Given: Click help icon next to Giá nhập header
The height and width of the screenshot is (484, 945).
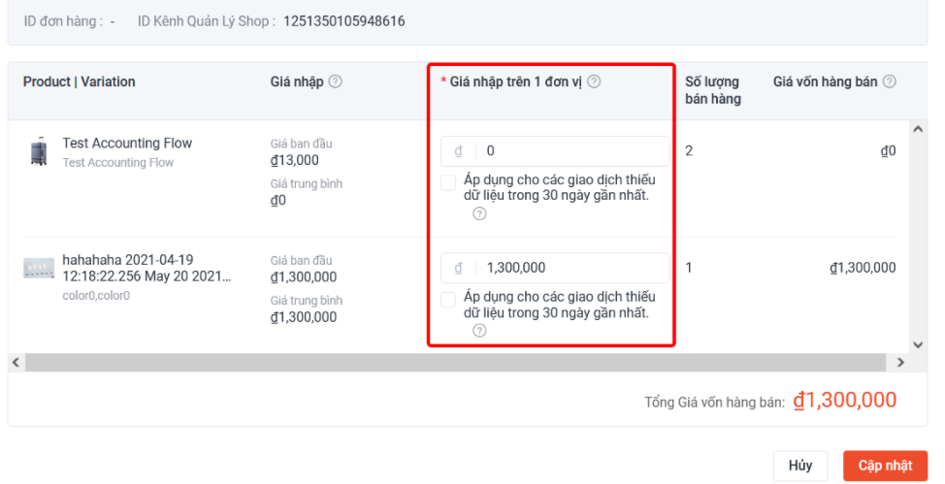Looking at the screenshot, I should click(x=335, y=82).
